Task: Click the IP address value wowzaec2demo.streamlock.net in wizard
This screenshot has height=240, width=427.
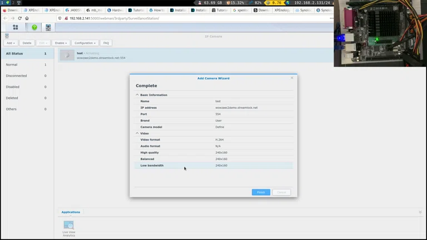Action: [x=236, y=108]
